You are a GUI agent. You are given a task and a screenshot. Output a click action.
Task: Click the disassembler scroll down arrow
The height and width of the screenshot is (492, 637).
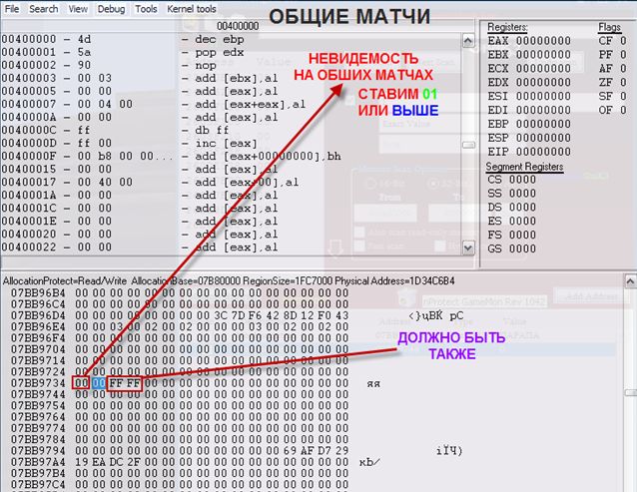[468, 247]
